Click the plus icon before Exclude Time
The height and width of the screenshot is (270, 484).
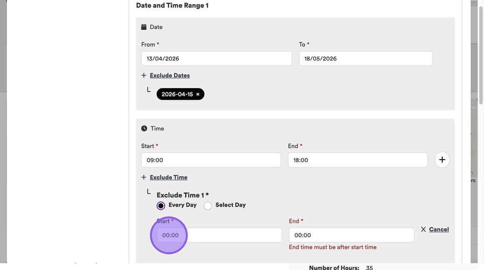coord(144,177)
